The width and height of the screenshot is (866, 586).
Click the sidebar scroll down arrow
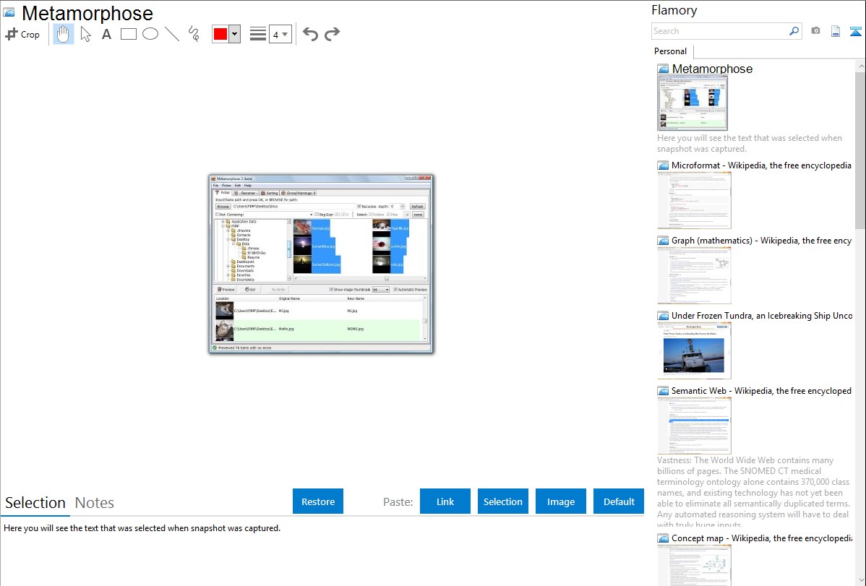(860, 580)
